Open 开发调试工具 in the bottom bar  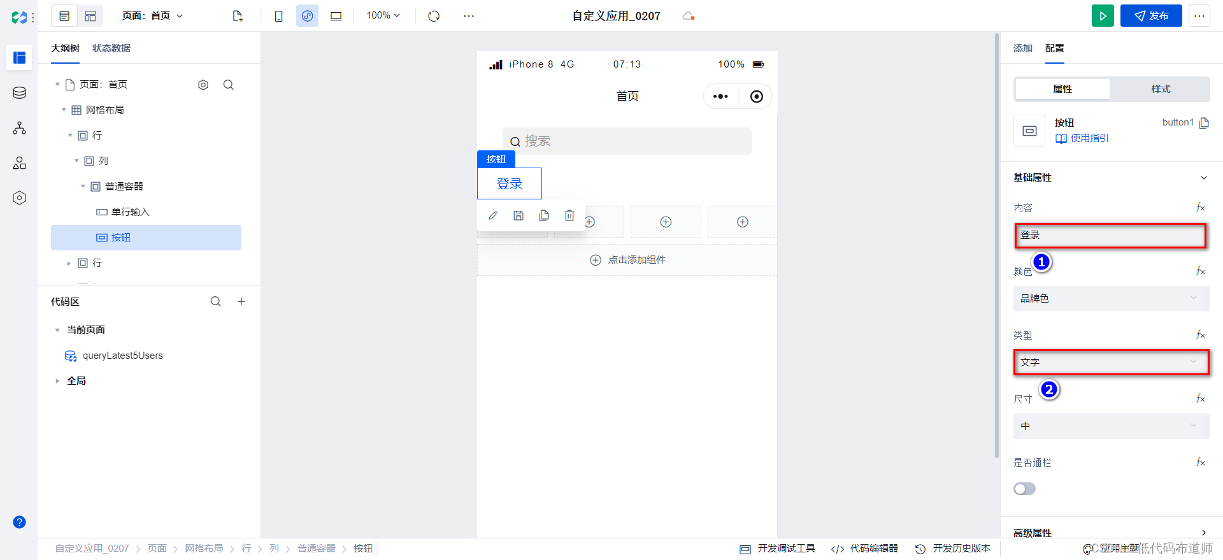tap(778, 549)
